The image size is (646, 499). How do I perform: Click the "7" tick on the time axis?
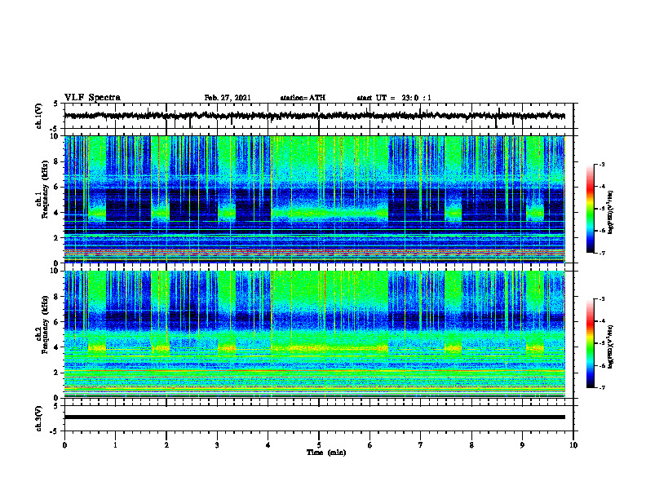(421, 445)
